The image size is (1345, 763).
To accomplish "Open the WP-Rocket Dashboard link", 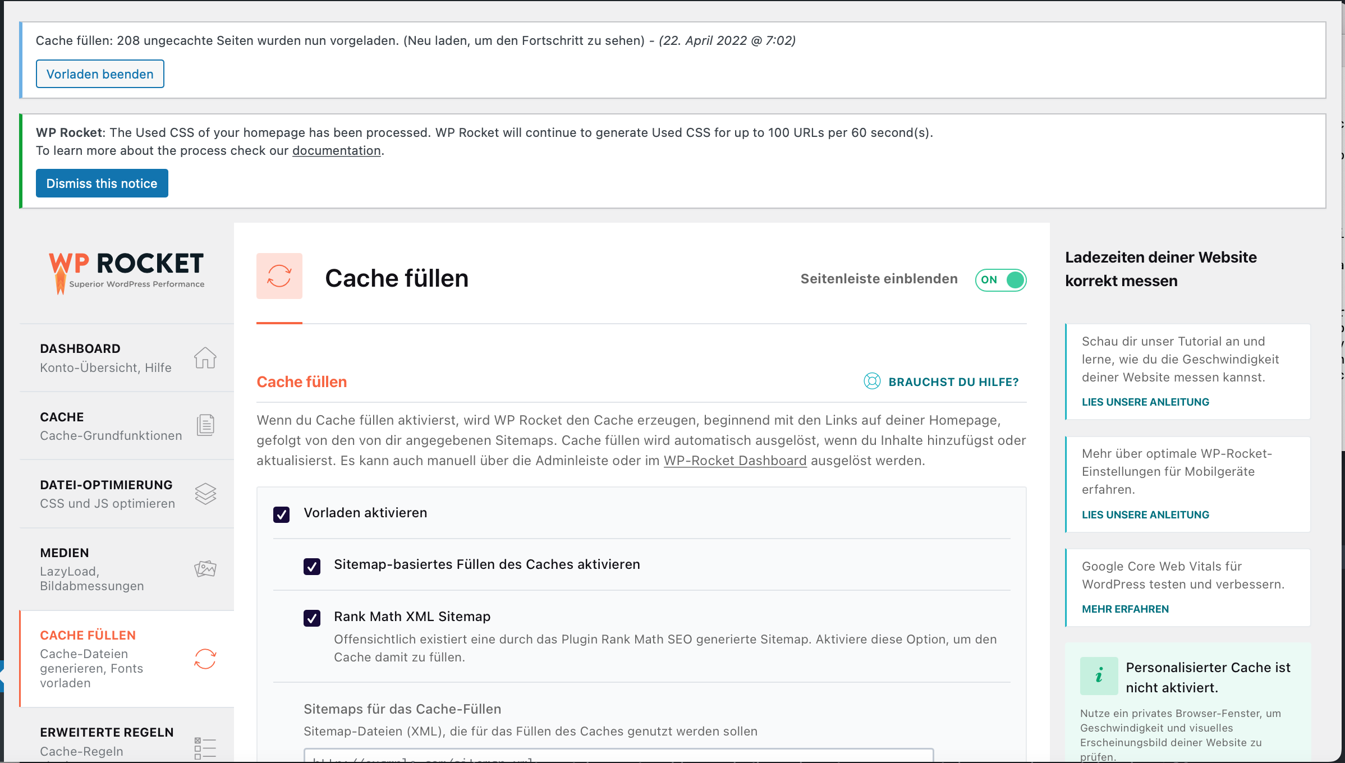I will (735, 461).
